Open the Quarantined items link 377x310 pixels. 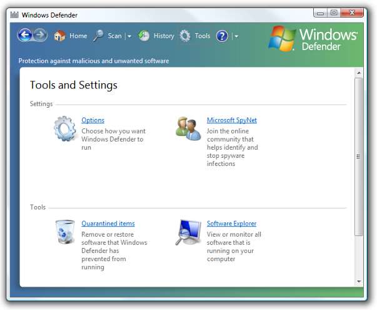coord(108,224)
